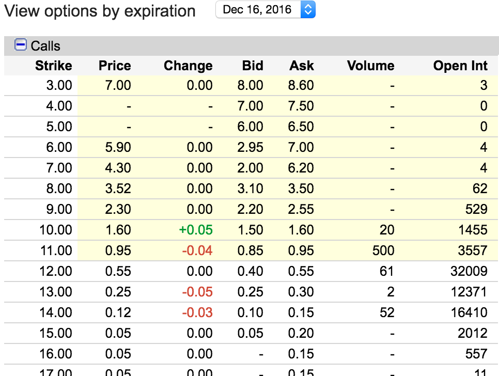499x376 pixels.
Task: Click the open interest 1455 cell
Action: click(473, 230)
